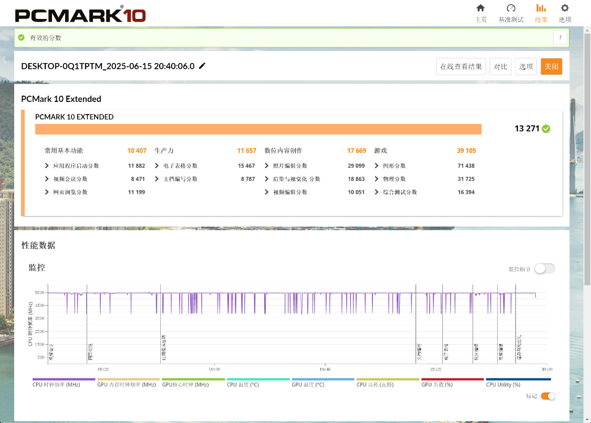
Task: Toggle the 监控细节 switch
Action: click(x=545, y=269)
